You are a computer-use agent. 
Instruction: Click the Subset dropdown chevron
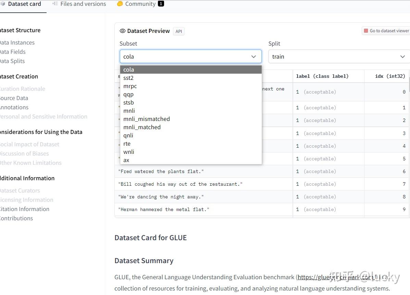click(253, 57)
